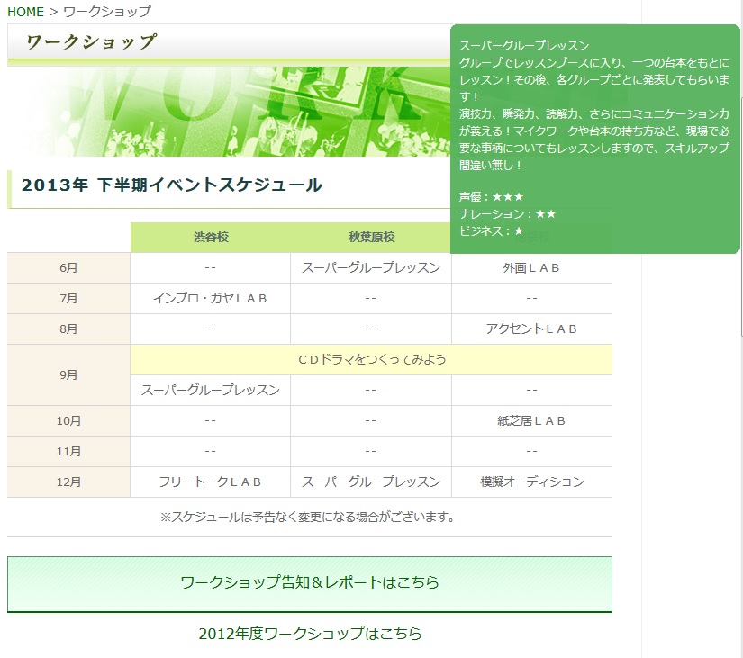743x658 pixels.
Task: Click the green workshop banner image
Action: 225,113
